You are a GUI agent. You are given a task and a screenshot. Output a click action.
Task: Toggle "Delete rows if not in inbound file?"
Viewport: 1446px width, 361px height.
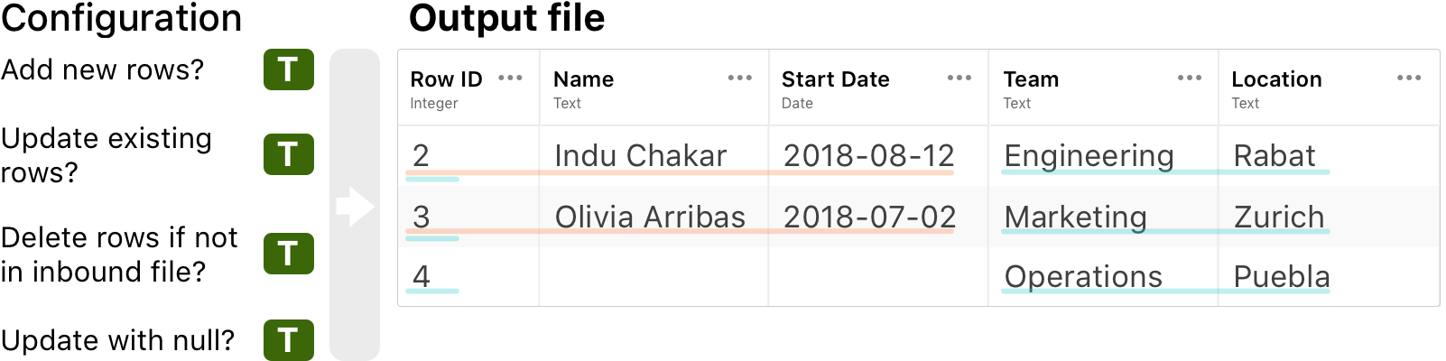coord(288,254)
